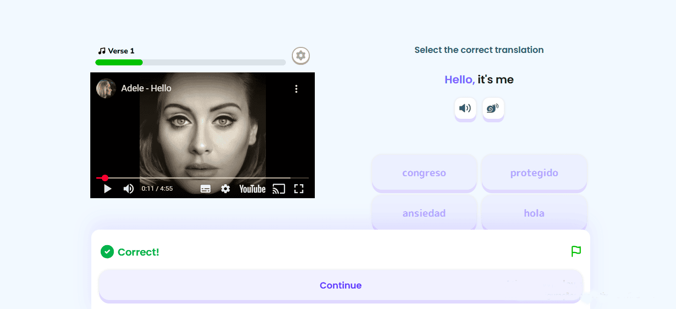Click the '0:11 / 4:55' time display
Image resolution: width=676 pixels, height=309 pixels.
157,189
